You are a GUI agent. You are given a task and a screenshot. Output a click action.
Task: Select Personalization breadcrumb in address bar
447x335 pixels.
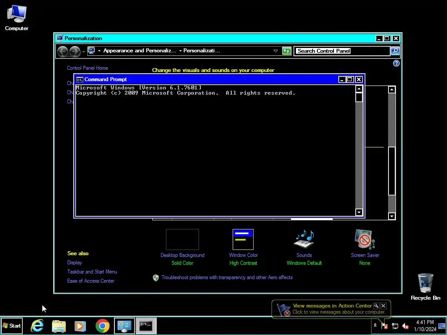point(202,51)
